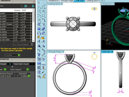
Task: Open the Boolean union spheres tool
Action: [44, 29]
